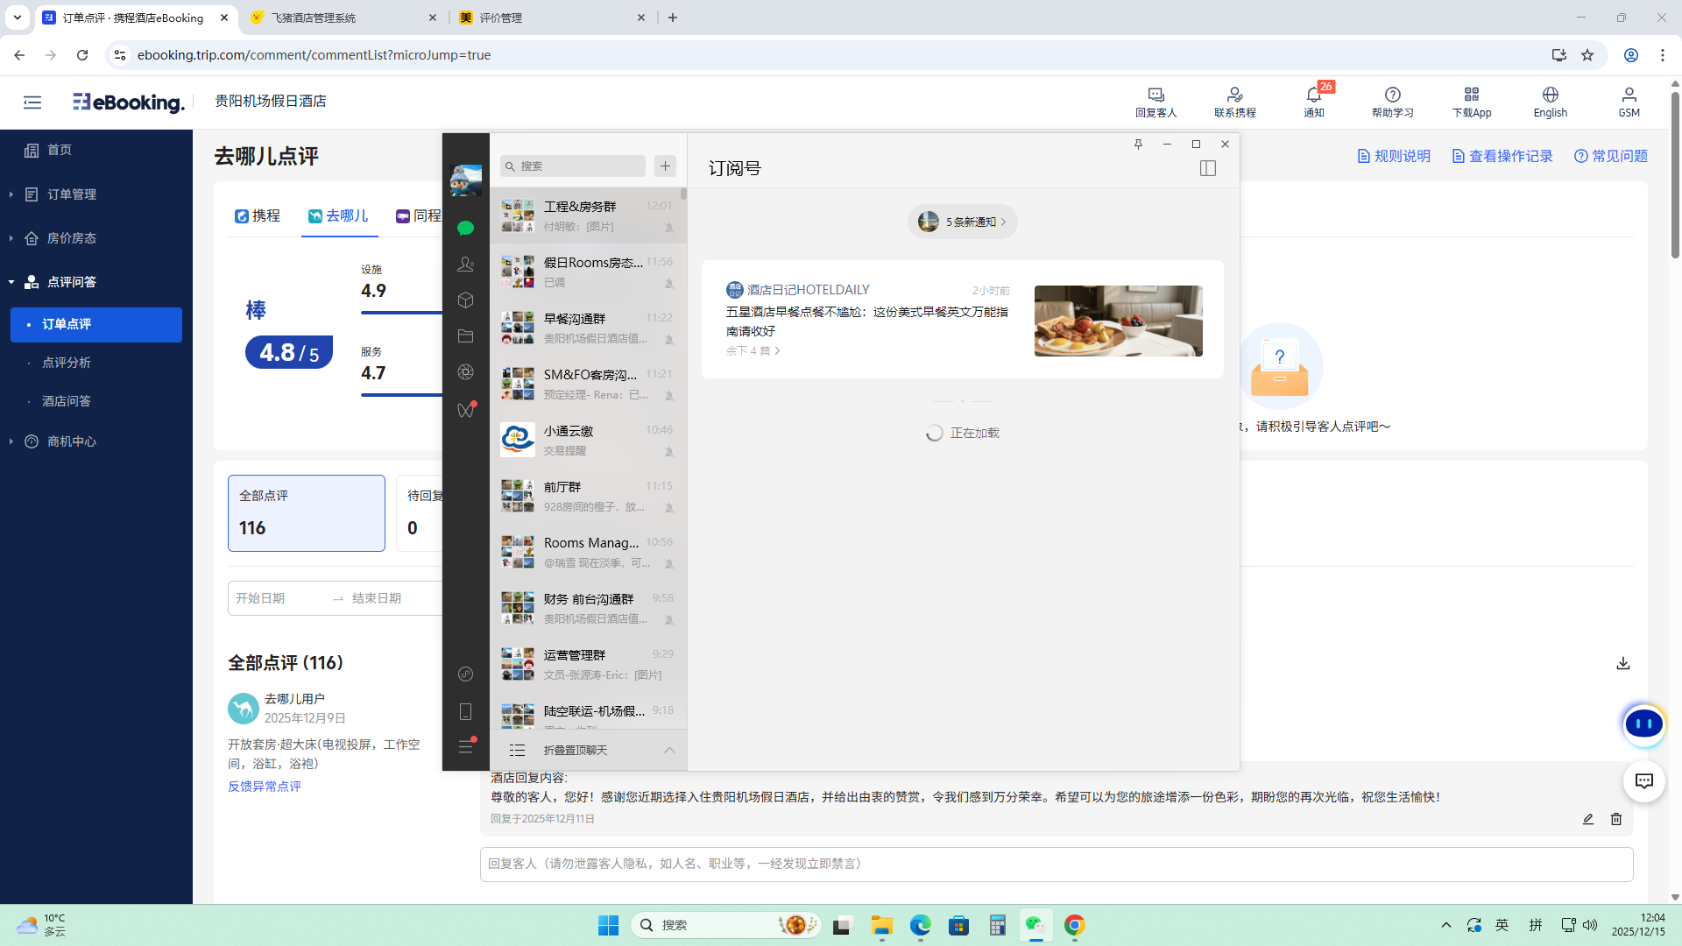Edit the hotel reply with the pencil icon

[x=1587, y=819]
